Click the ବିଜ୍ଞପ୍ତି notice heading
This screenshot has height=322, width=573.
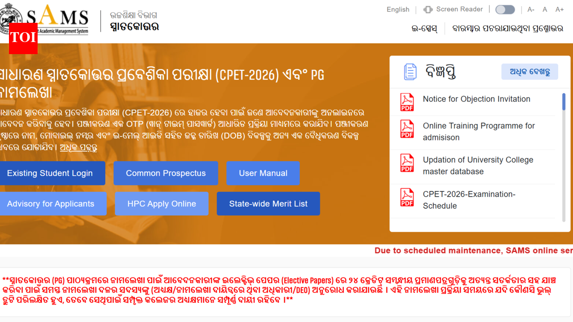440,72
